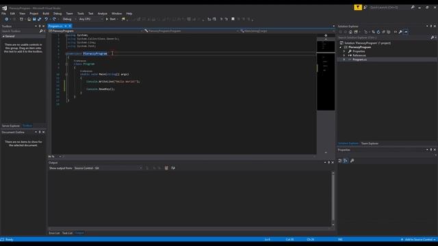Screen dimensions: 438x246
Task: Click the feedback notification flag icon
Action: click(357, 8)
